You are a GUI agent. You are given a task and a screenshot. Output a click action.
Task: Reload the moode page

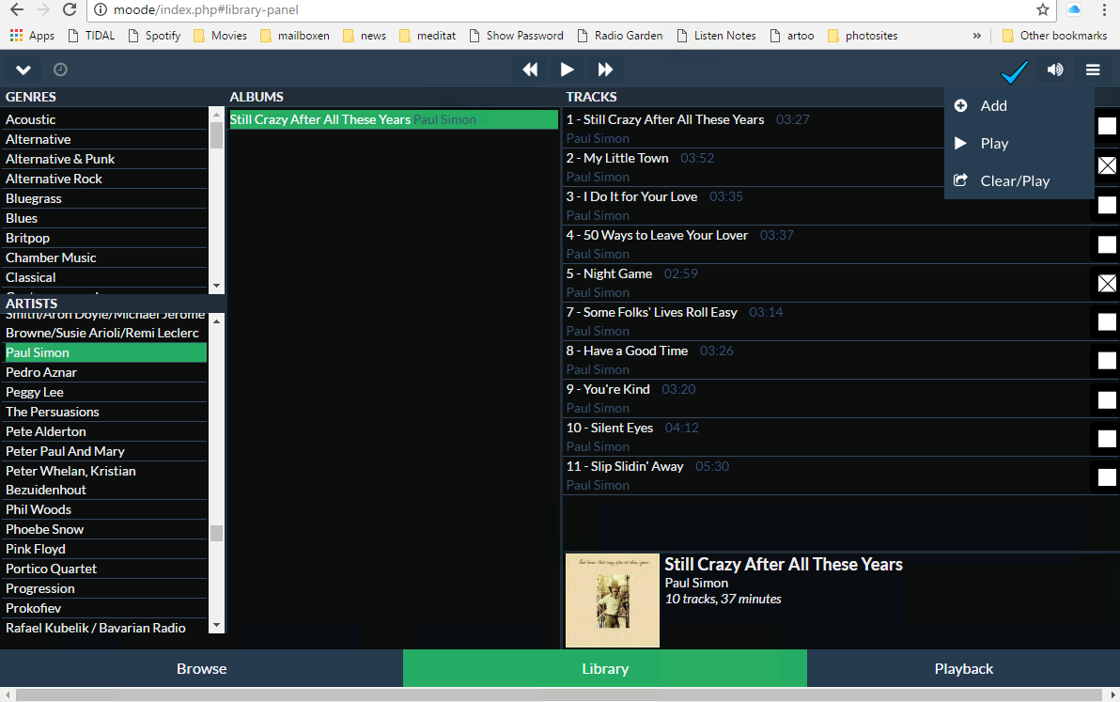click(x=70, y=10)
